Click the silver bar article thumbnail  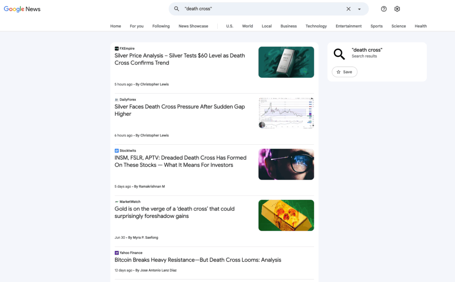[x=286, y=62]
